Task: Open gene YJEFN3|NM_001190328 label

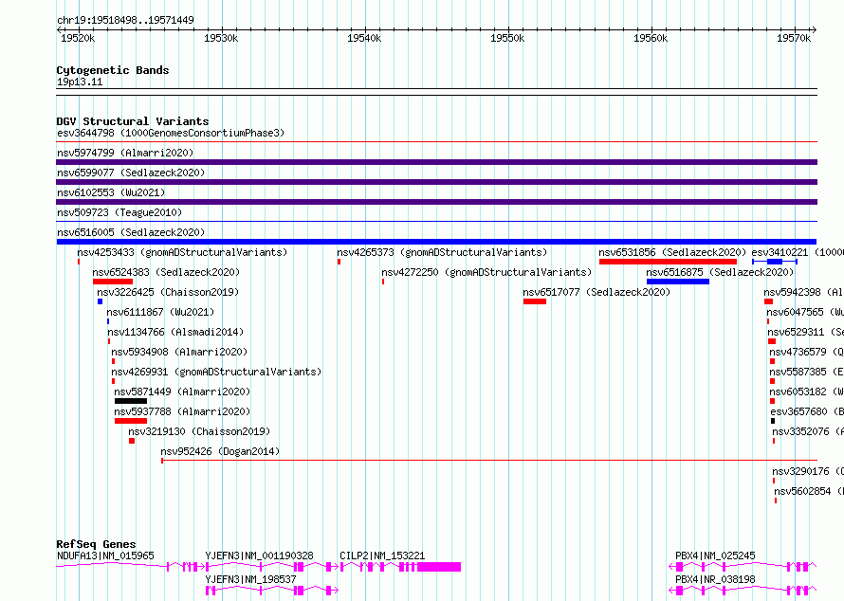Action: [x=260, y=555]
